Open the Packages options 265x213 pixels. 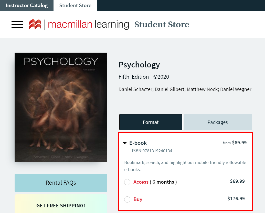(217, 122)
